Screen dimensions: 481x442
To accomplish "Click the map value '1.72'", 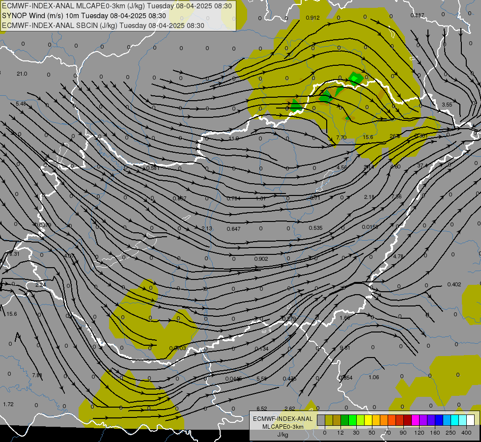I will (8, 404).
